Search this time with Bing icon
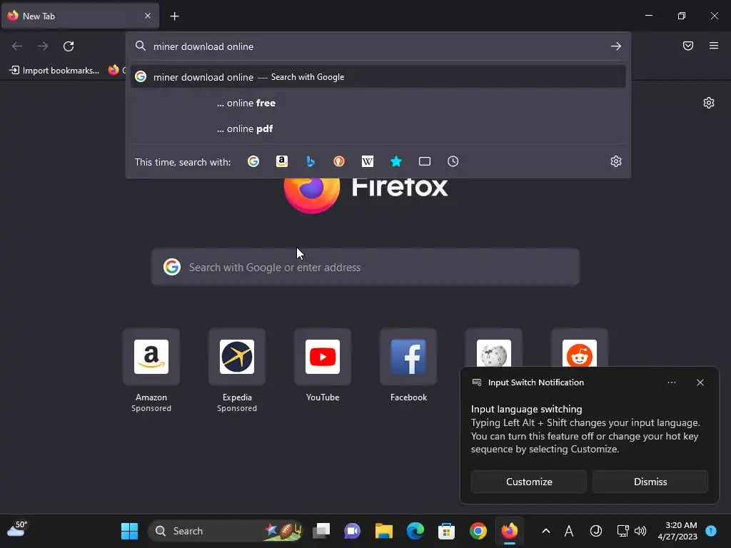 (x=311, y=161)
